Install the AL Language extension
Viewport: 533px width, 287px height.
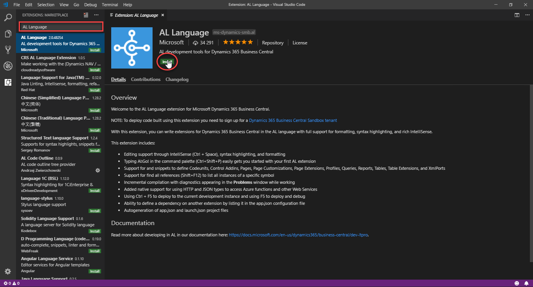pyautogui.click(x=167, y=62)
